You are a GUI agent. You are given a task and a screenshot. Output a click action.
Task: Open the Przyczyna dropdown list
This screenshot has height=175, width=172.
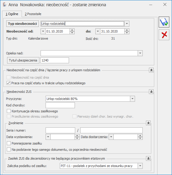click(x=132, y=99)
